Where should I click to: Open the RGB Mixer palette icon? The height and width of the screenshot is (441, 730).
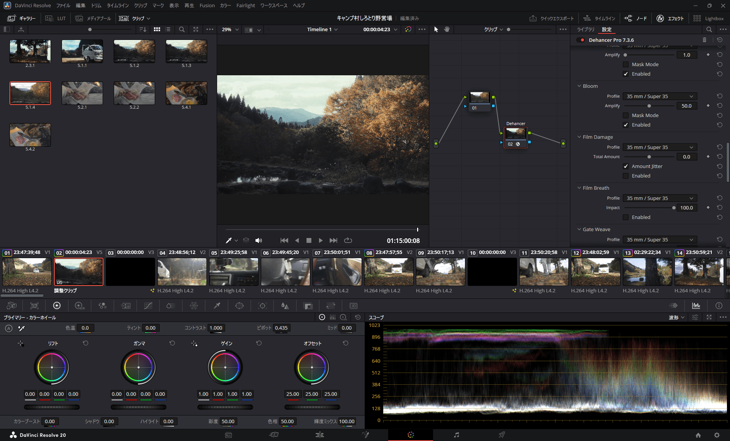coord(102,306)
